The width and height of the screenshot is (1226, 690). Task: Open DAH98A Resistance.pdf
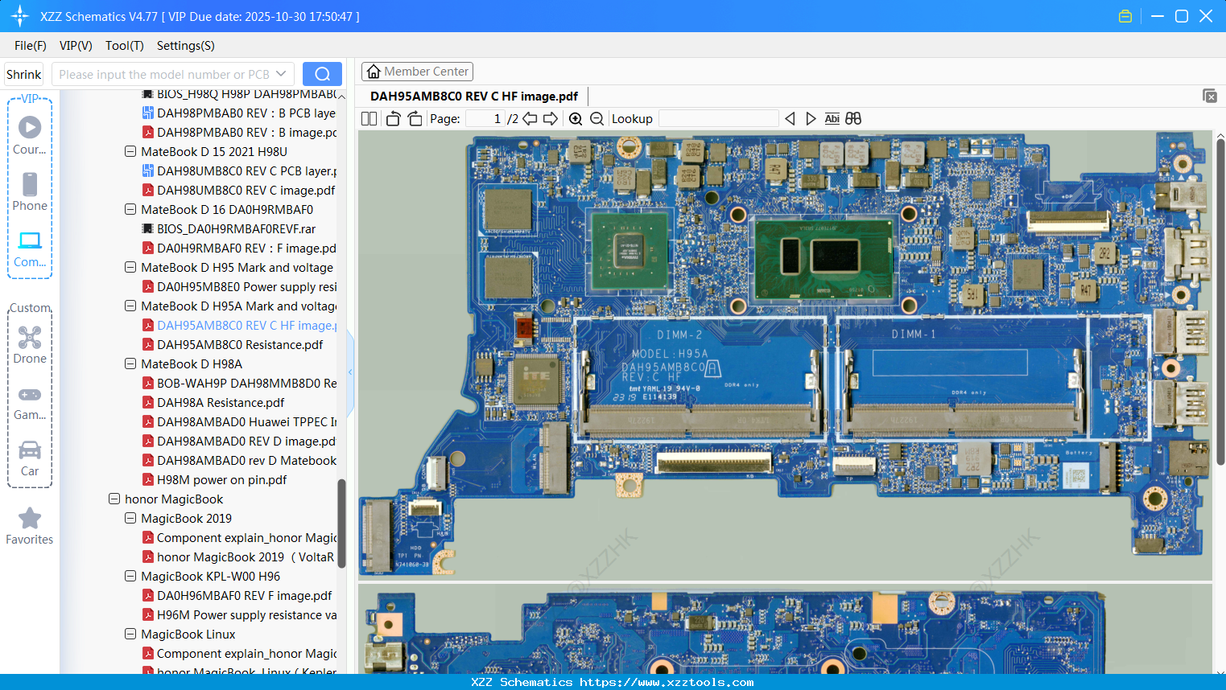click(x=213, y=402)
